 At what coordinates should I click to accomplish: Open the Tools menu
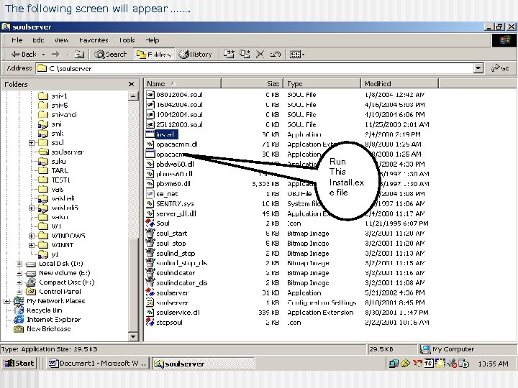(x=127, y=40)
